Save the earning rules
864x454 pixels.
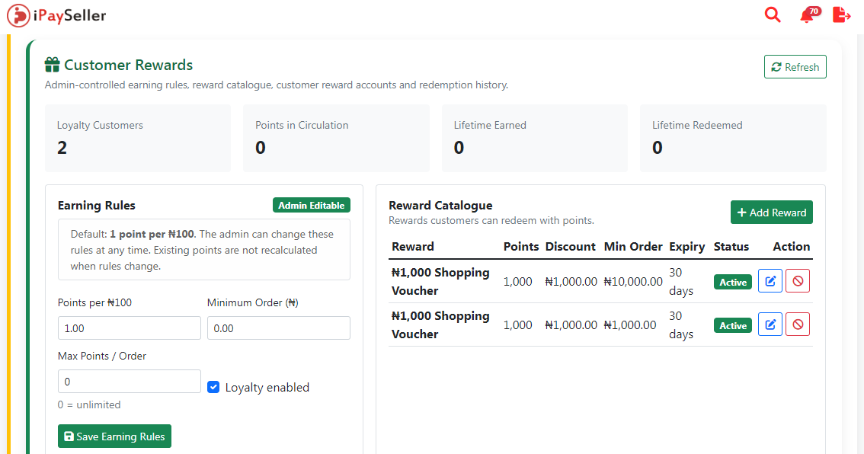click(114, 436)
